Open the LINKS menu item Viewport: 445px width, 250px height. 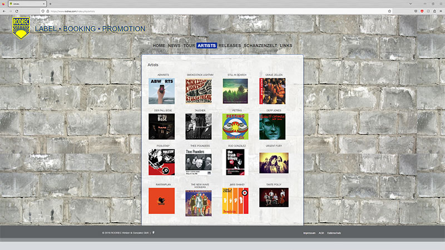(286, 46)
